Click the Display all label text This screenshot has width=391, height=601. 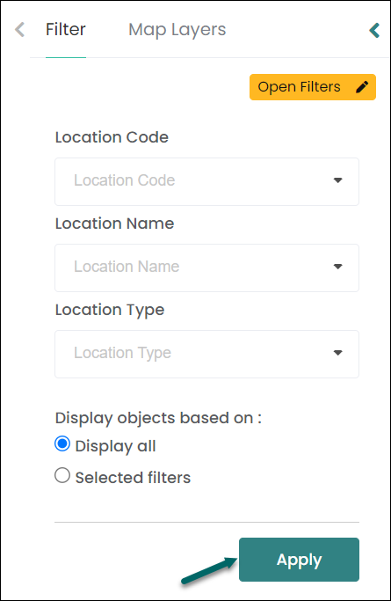(115, 446)
